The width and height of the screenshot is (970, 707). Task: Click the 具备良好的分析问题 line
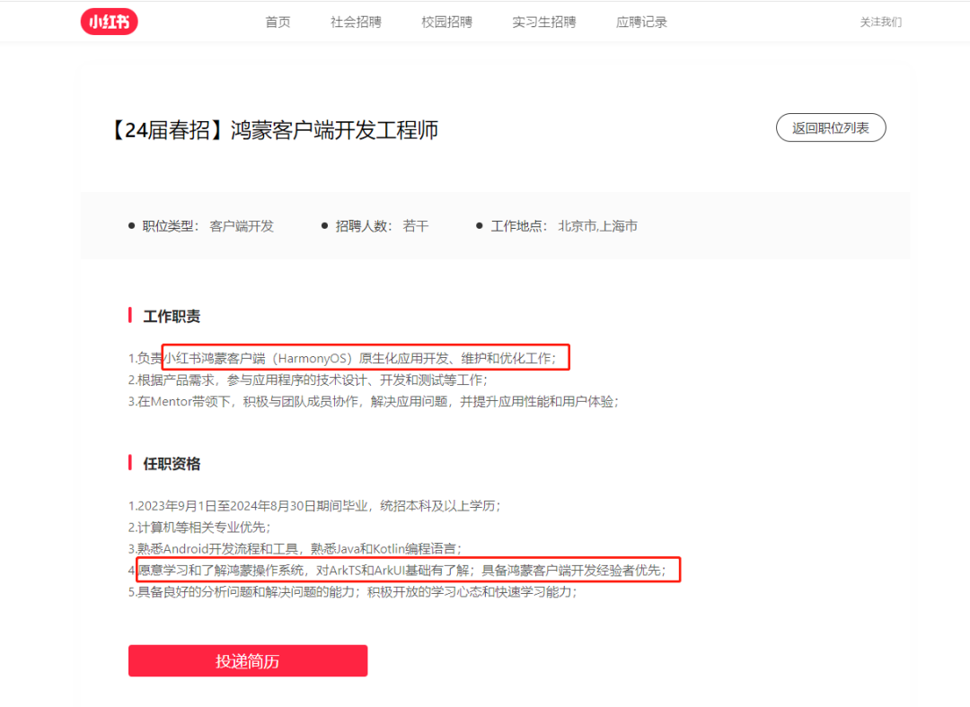pyautogui.click(x=353, y=592)
